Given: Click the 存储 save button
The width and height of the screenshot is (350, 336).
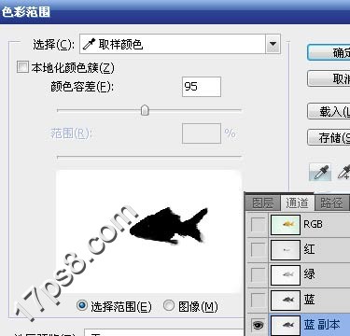Looking at the screenshot, I should coord(329,137).
